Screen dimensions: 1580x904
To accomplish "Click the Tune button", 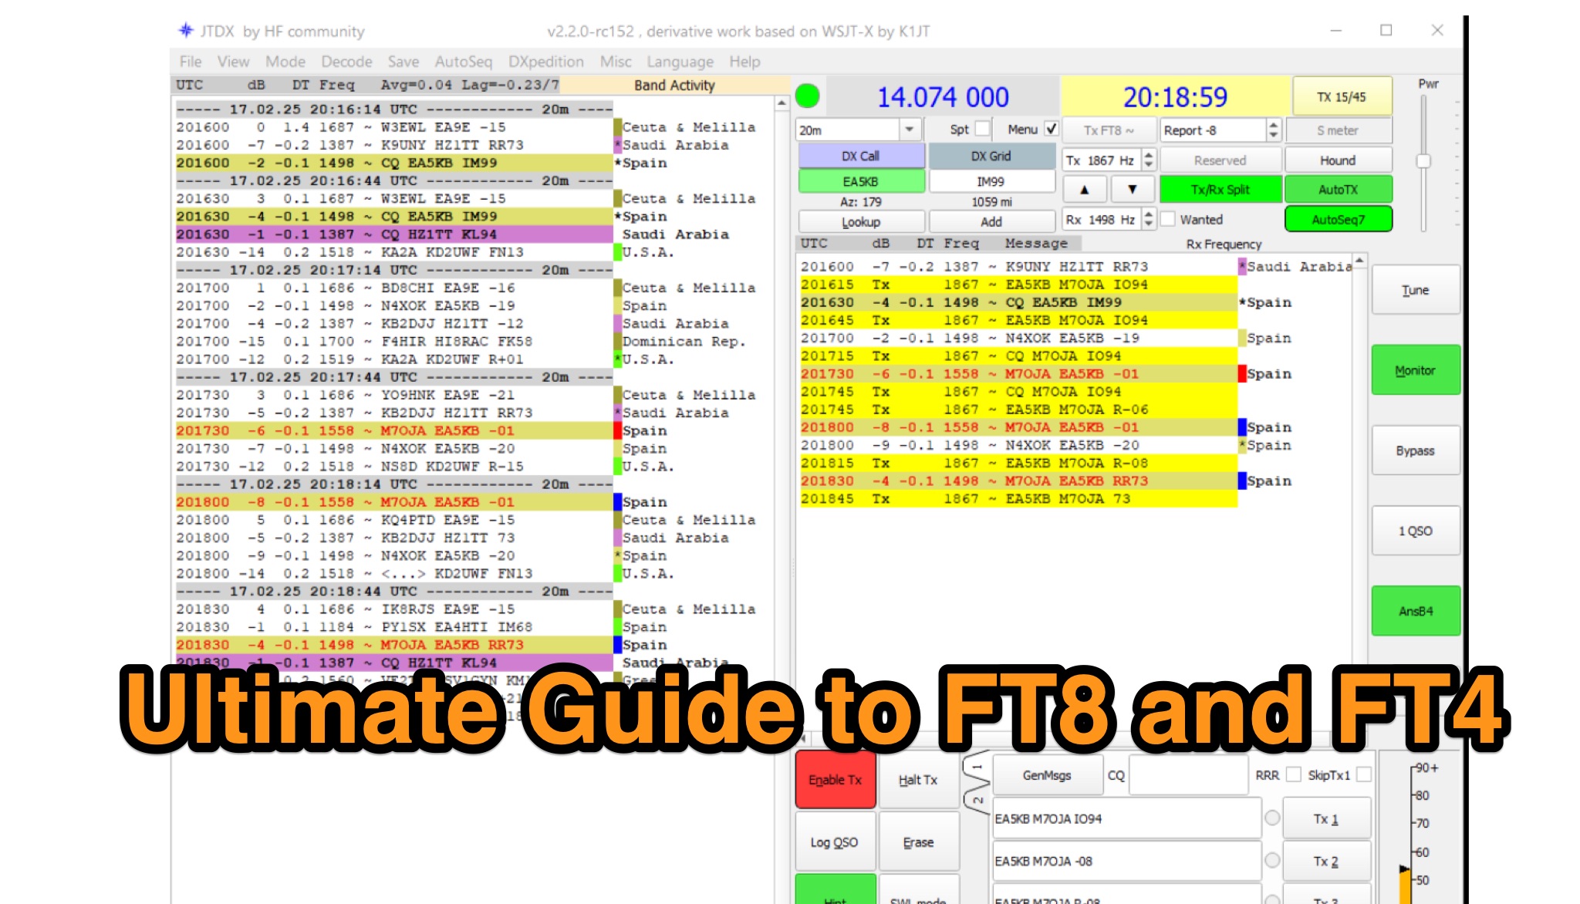I will [1416, 290].
